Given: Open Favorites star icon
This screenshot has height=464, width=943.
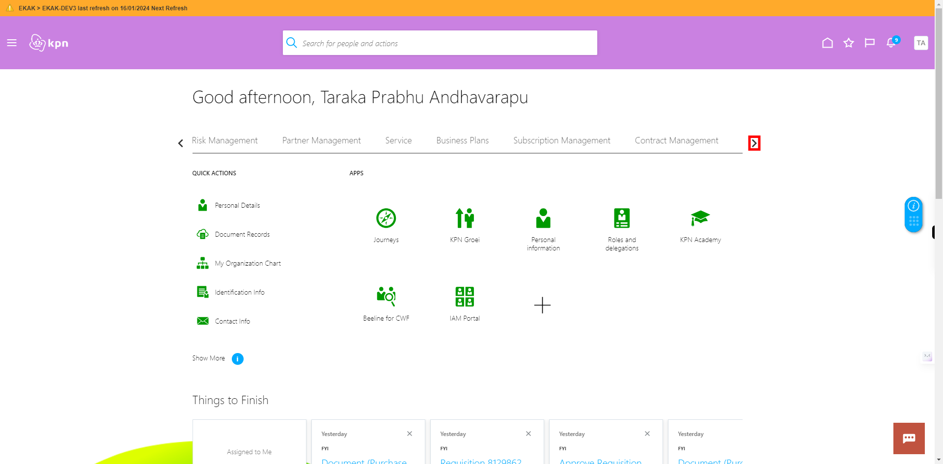Looking at the screenshot, I should pos(849,43).
